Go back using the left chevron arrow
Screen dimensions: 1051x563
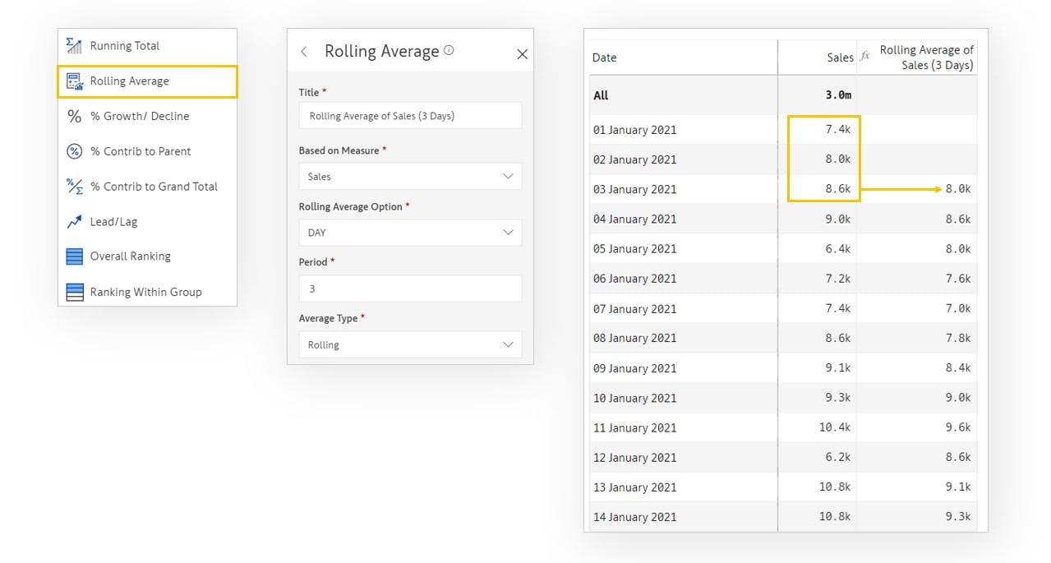point(304,52)
